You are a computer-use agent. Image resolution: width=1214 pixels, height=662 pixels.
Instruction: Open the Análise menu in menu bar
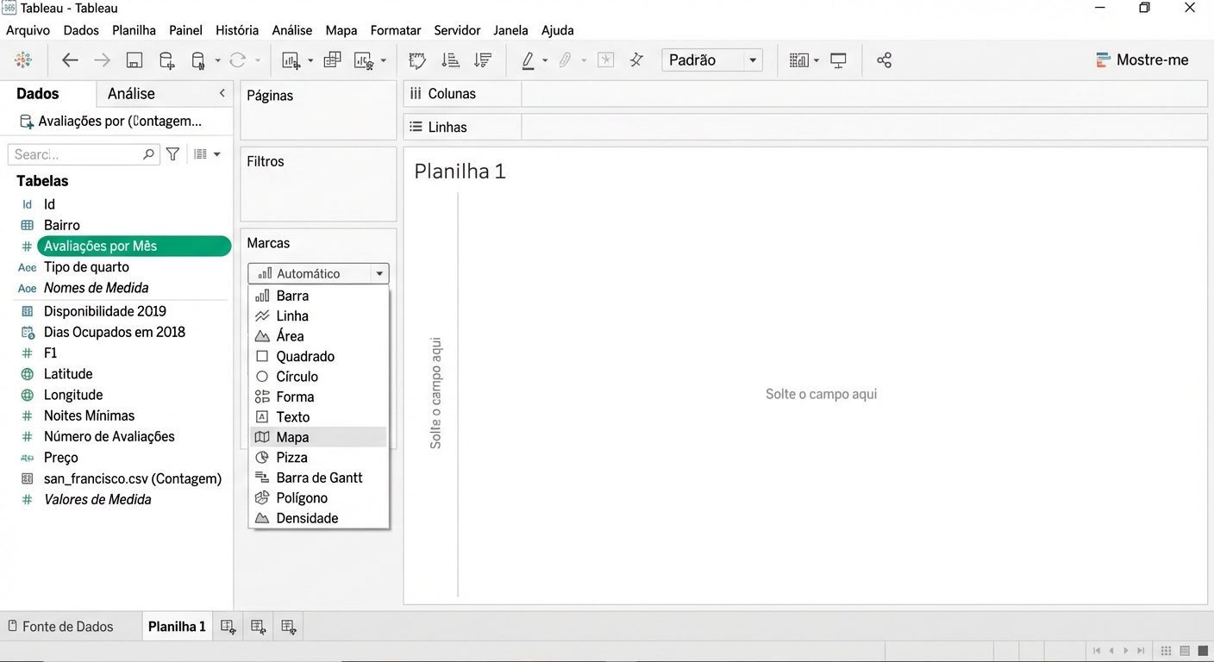(x=291, y=30)
